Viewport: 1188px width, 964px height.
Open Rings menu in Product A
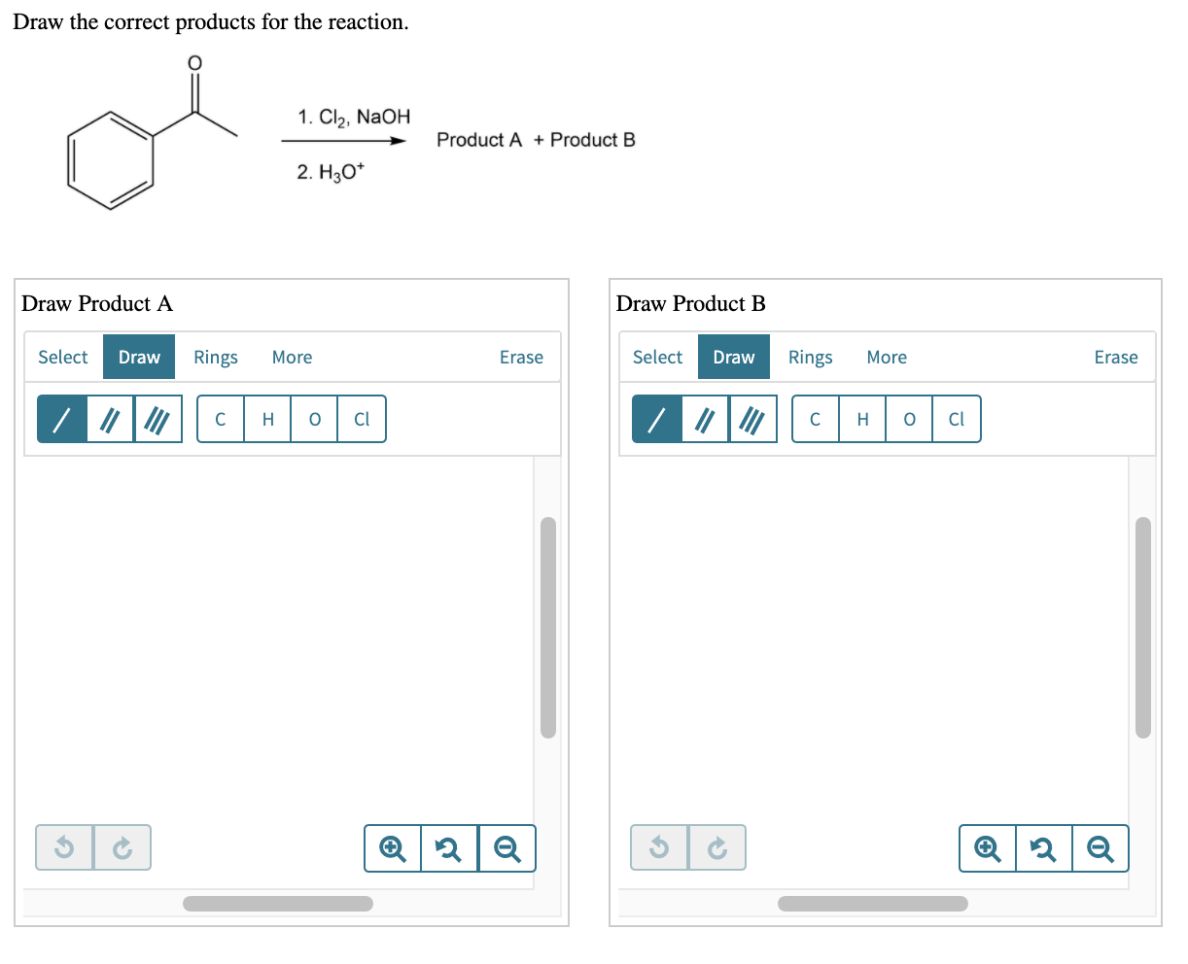click(x=216, y=358)
